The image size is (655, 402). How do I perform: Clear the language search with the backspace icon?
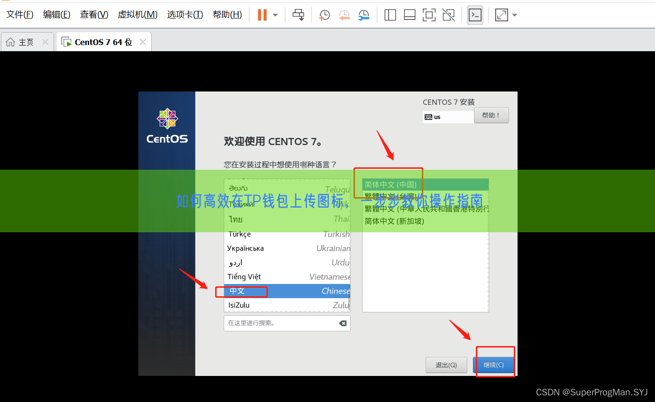click(343, 323)
